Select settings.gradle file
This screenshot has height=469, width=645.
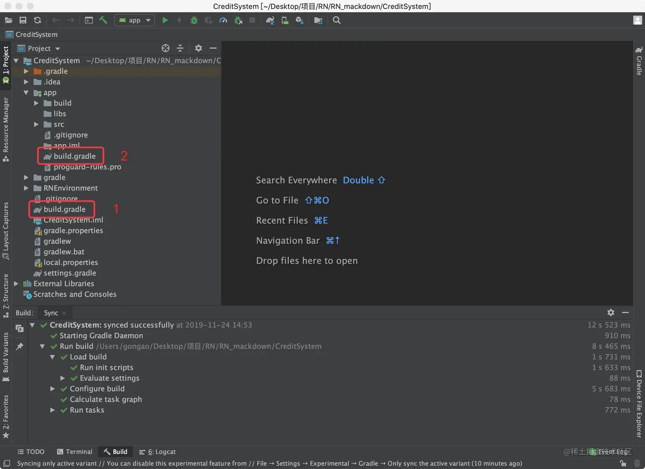(x=70, y=273)
